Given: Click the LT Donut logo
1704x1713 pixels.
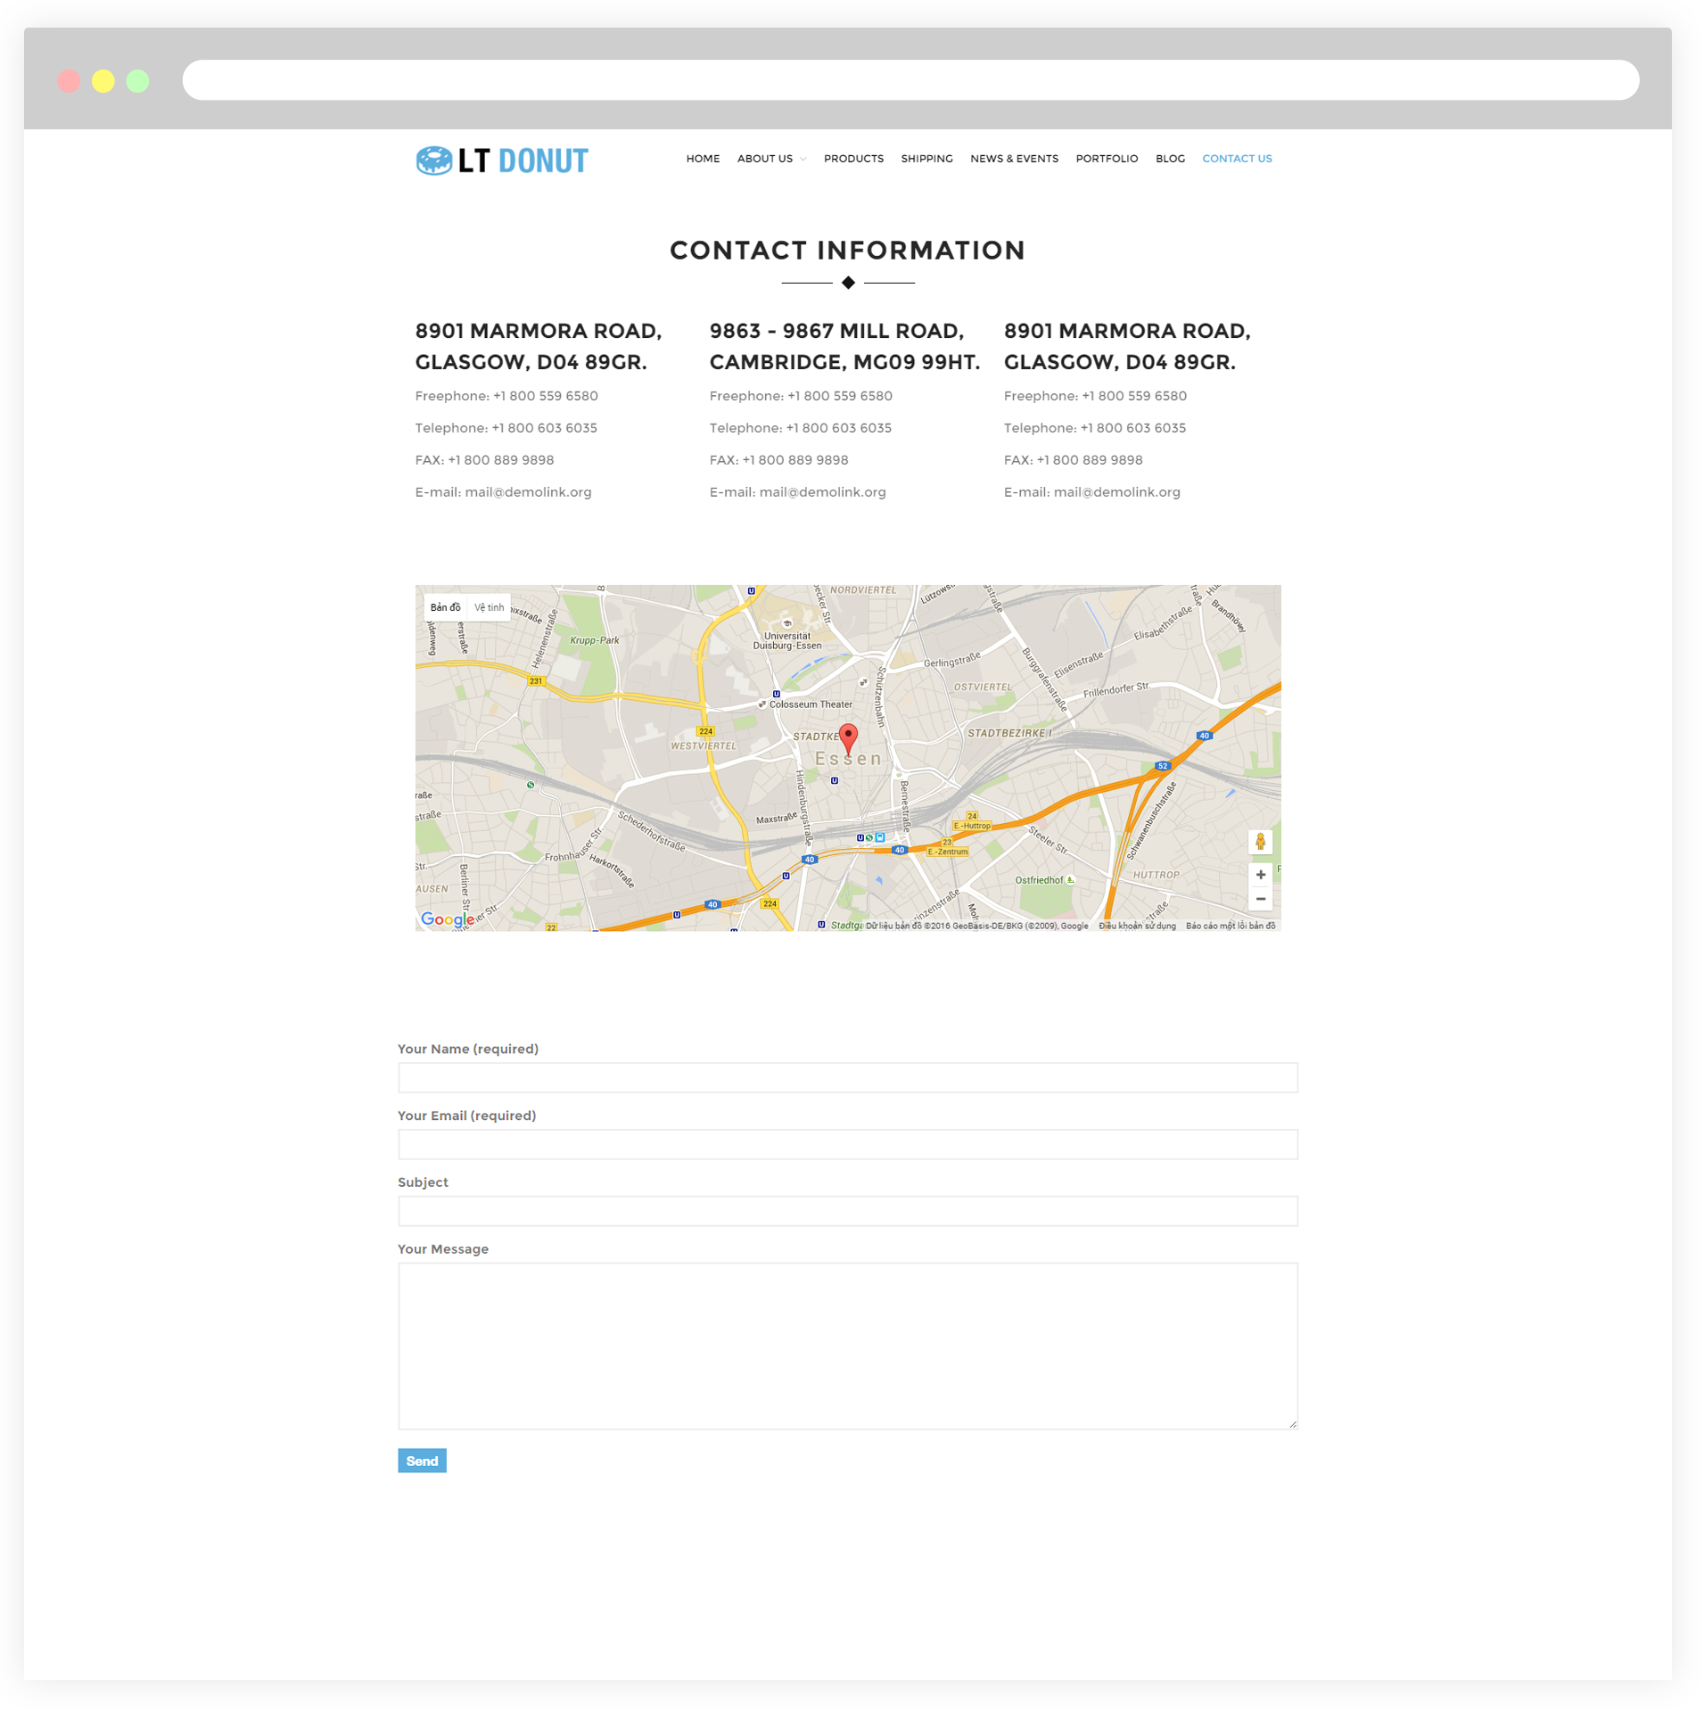Looking at the screenshot, I should (502, 161).
